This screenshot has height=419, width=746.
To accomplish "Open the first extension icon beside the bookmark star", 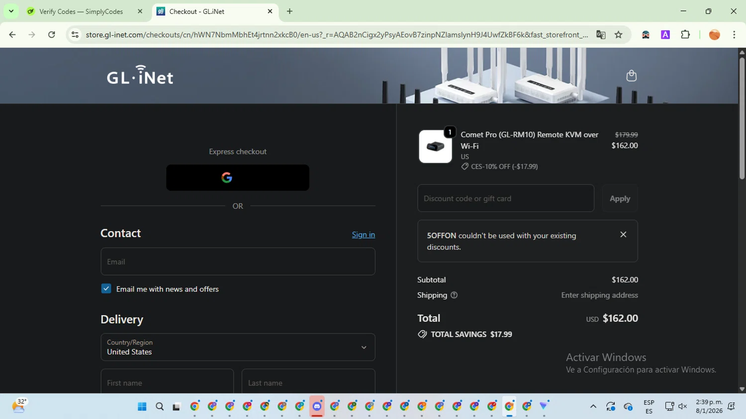I will (646, 35).
